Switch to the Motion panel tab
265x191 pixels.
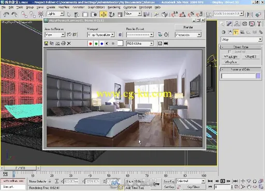tap(244, 24)
